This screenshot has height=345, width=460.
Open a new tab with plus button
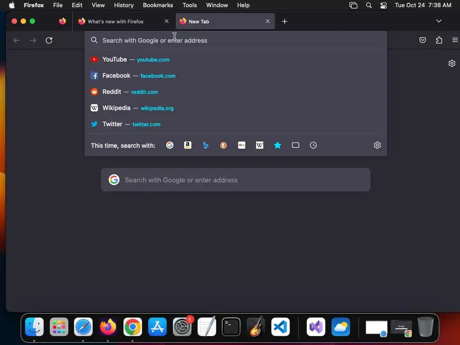(x=284, y=22)
